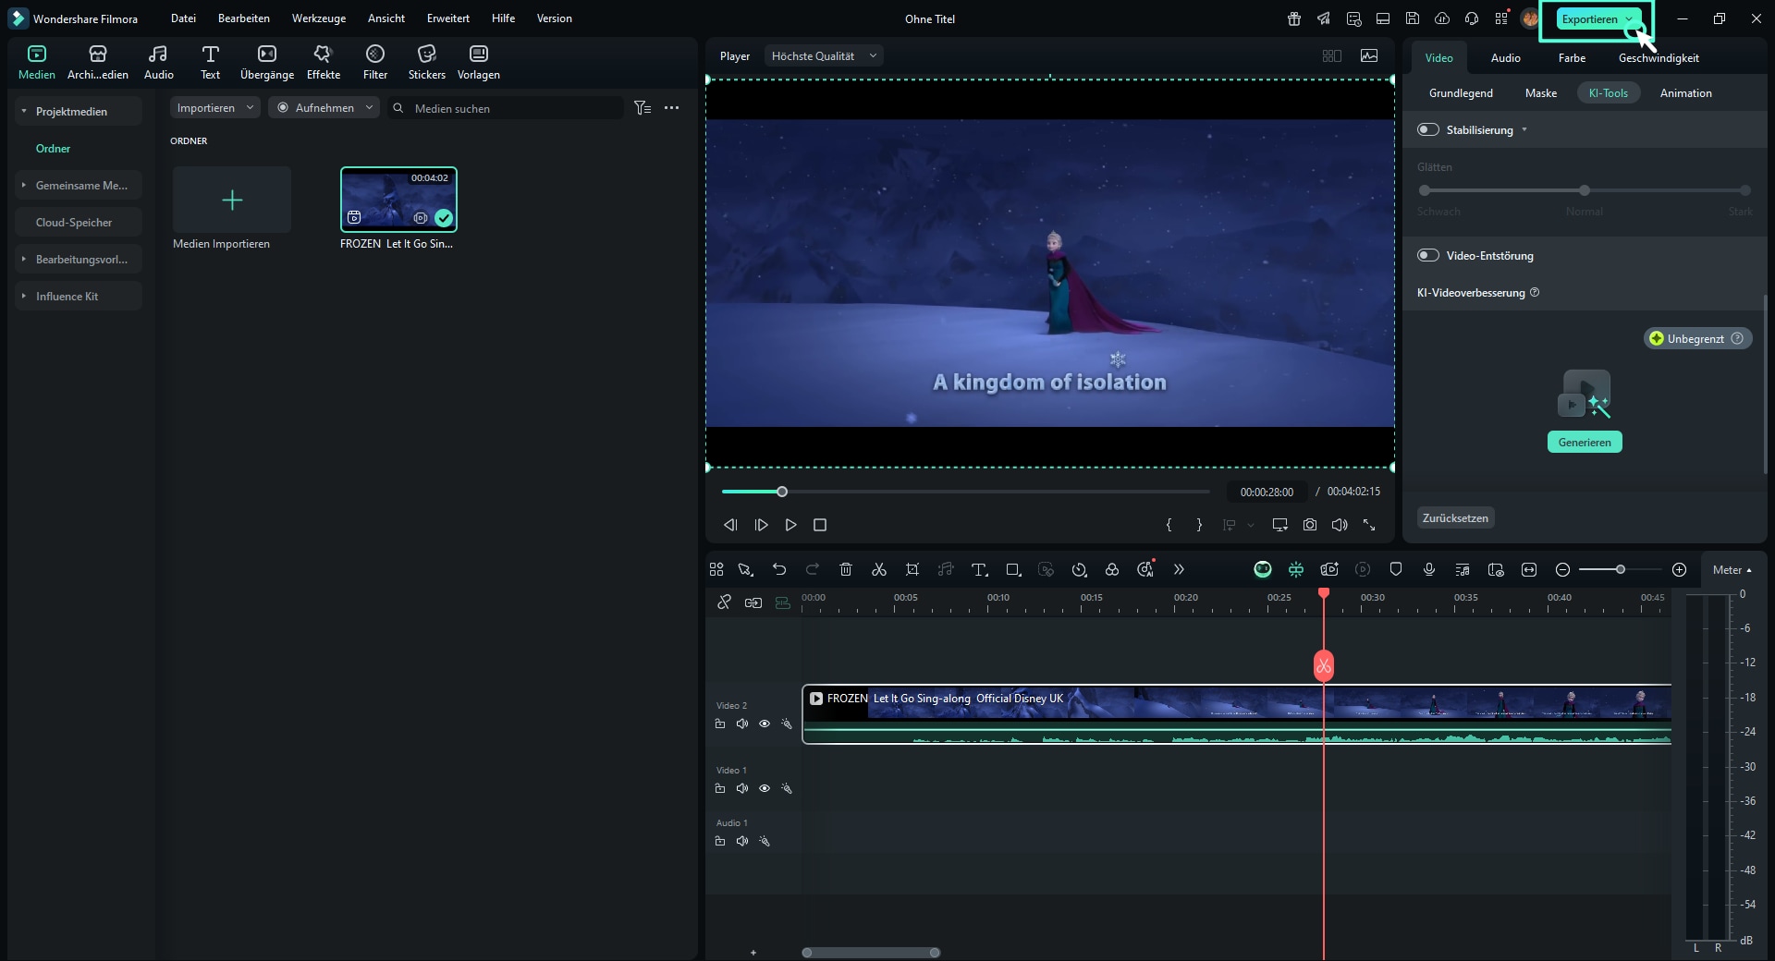Click the Zurücksetzen button
Image resolution: width=1775 pixels, height=961 pixels.
pos(1455,518)
